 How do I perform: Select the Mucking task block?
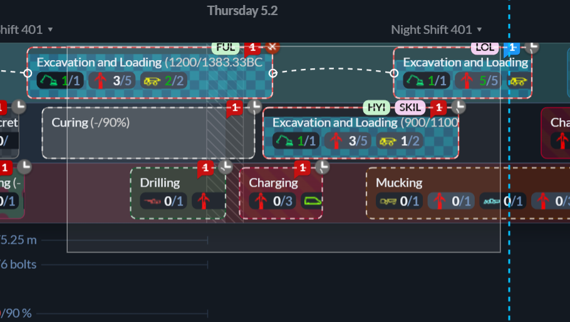tap(469, 194)
